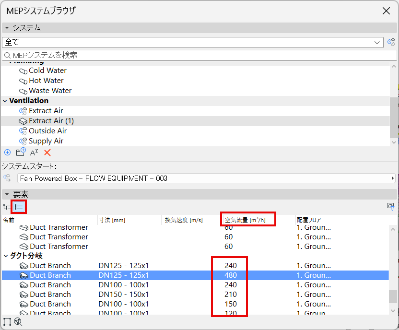Select the Waste Water system
Screen dimensions: 399x330
click(50, 91)
